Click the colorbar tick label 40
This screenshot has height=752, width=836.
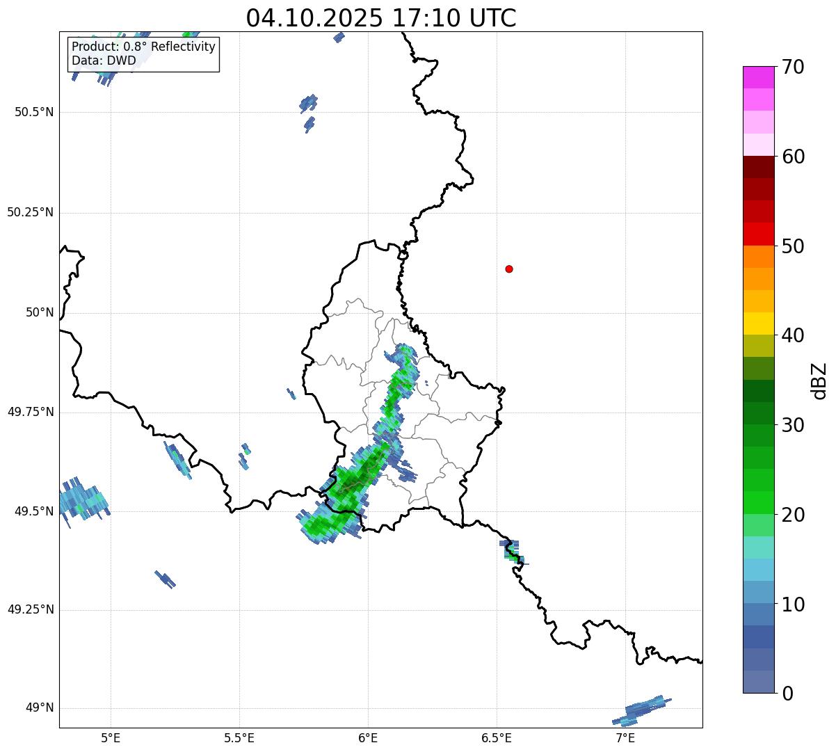(x=793, y=335)
